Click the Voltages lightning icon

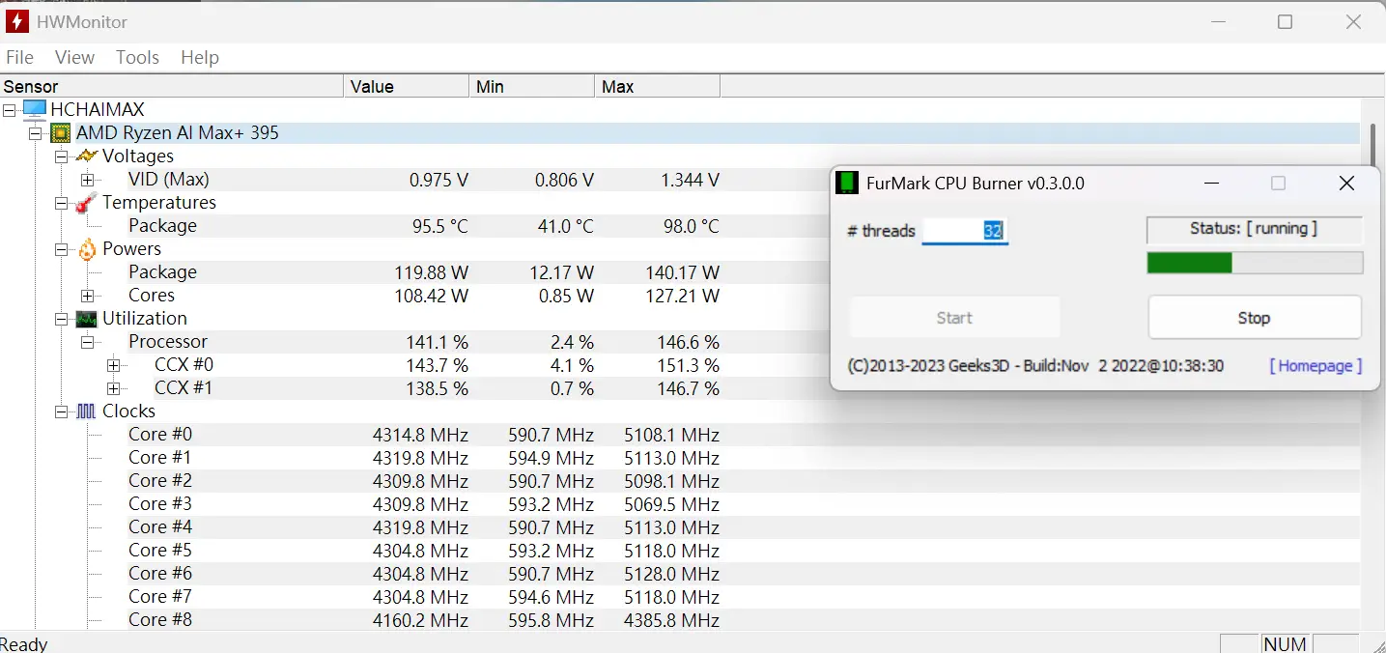click(x=87, y=156)
